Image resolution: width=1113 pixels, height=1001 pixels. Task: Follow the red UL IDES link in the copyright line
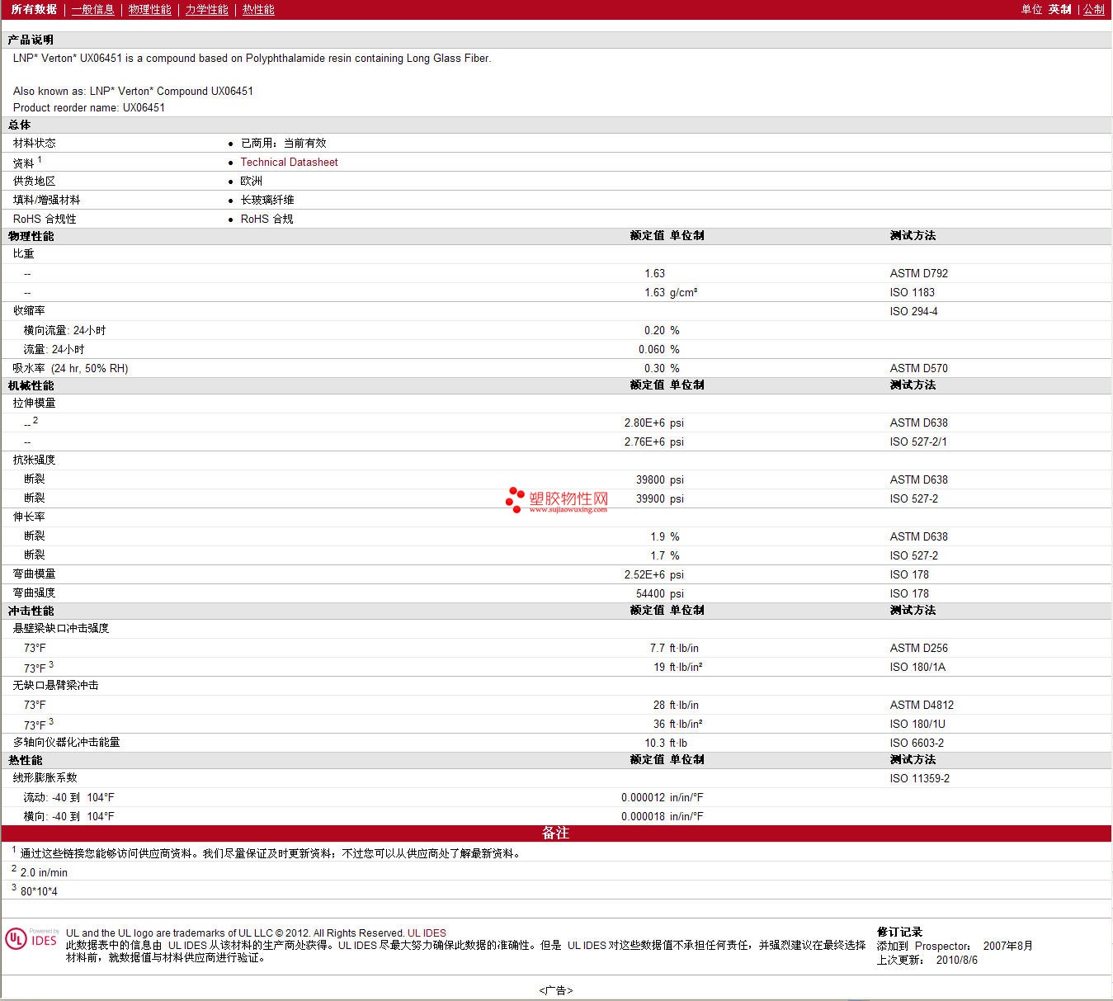pyautogui.click(x=427, y=933)
